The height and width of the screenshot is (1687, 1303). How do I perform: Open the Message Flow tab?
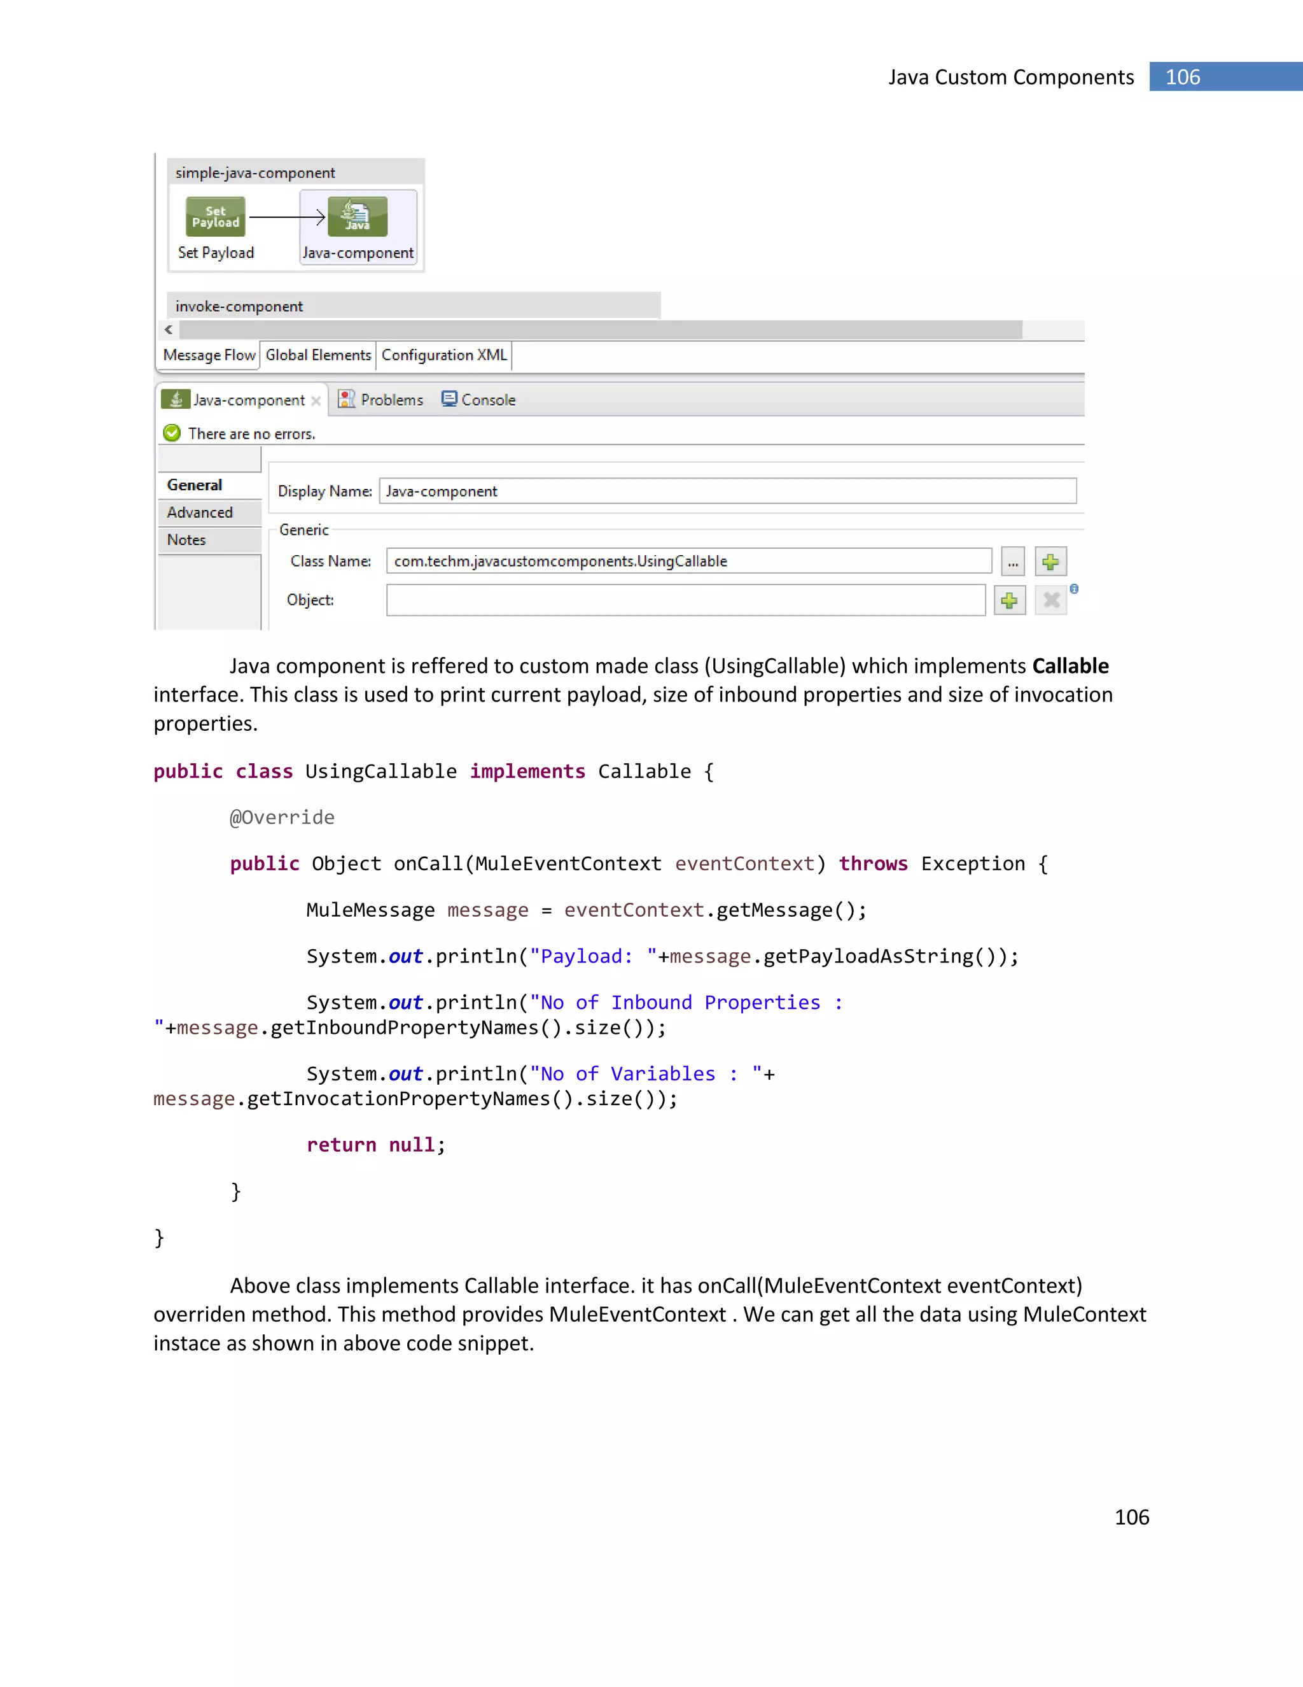[209, 355]
